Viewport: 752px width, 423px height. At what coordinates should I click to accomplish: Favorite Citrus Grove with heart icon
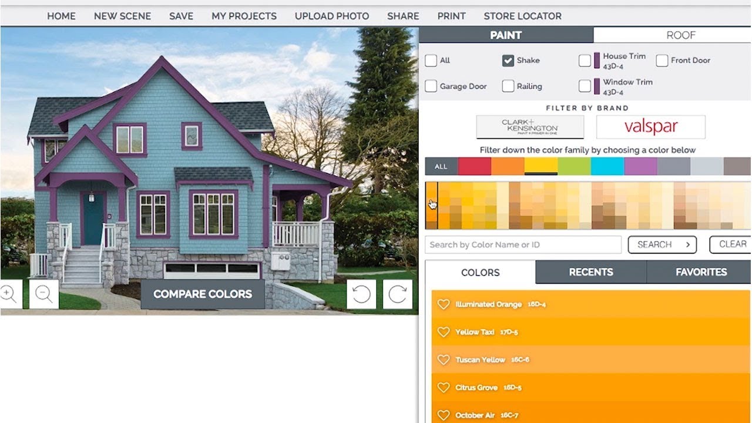pos(444,388)
